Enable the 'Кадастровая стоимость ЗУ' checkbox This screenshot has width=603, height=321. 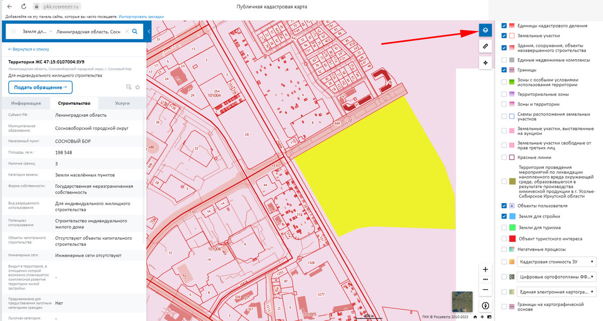coord(504,262)
